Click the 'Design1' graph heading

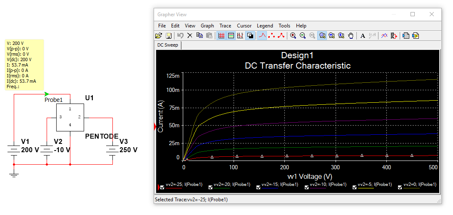point(297,55)
